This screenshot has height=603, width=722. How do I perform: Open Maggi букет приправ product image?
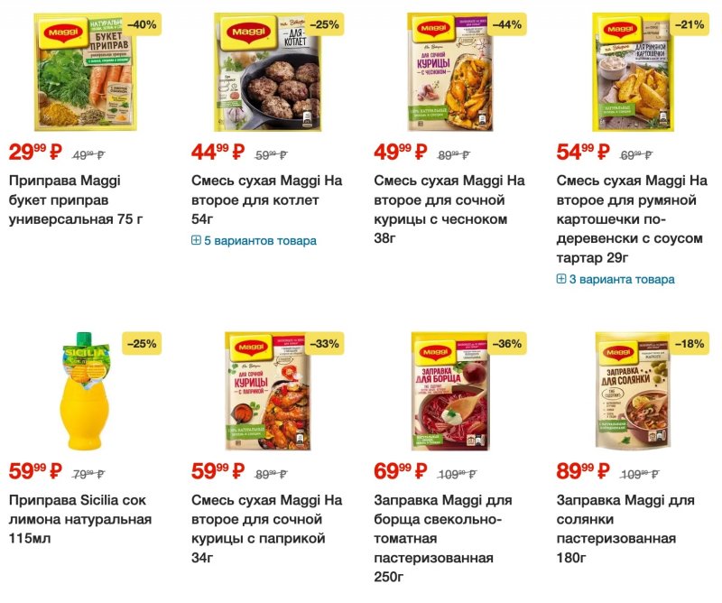85,72
